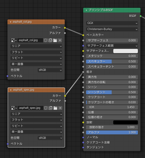Click スペキュラーチント value field
Viewport: 145px width, 158px height.
[112, 67]
